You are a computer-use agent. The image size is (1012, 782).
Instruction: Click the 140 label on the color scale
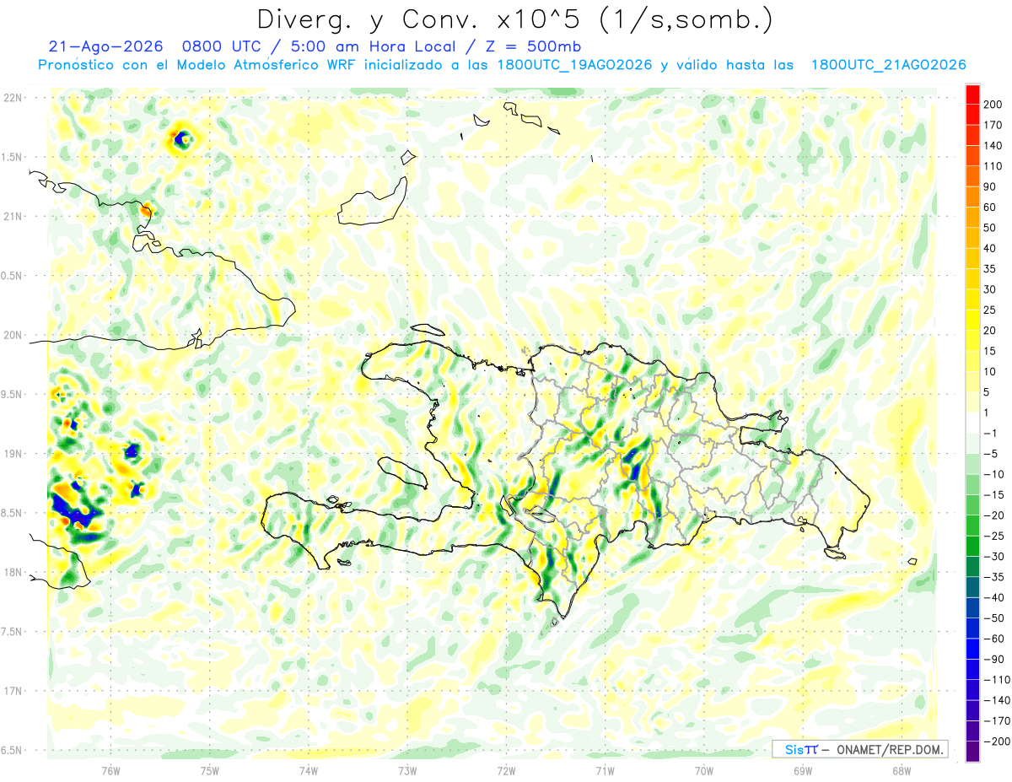(992, 145)
